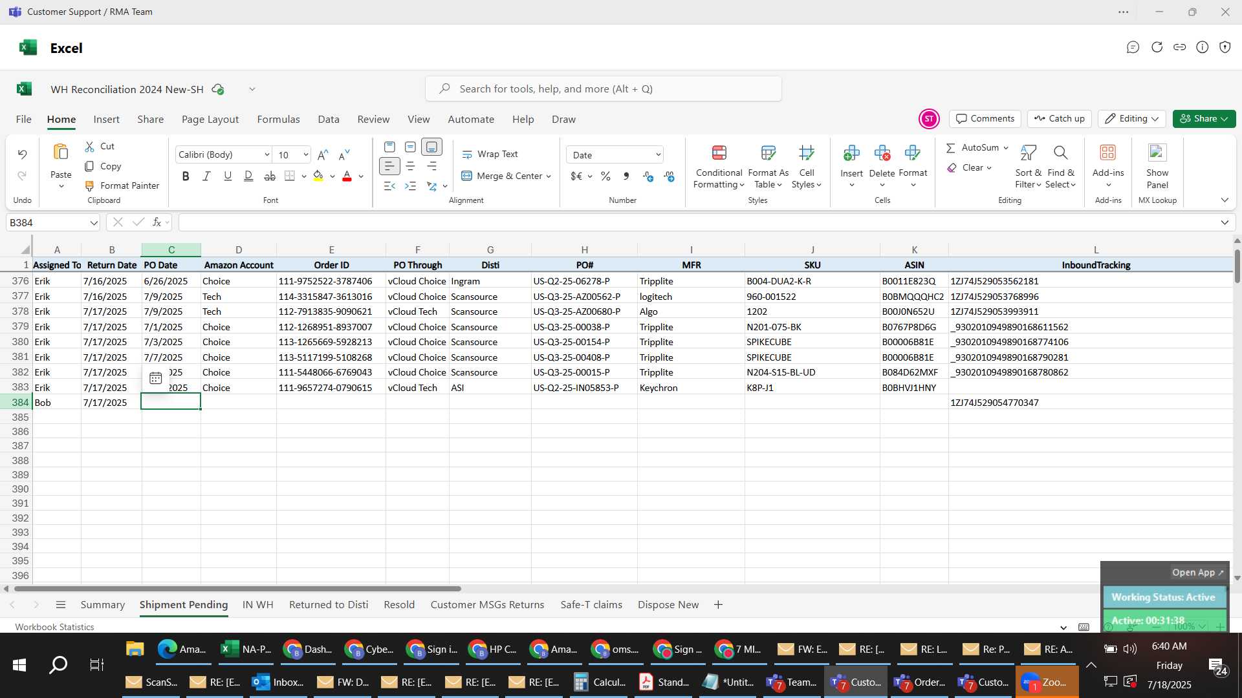Click the horizontal scrollbar thumb
Image resolution: width=1242 pixels, height=698 pixels.
tap(237, 589)
